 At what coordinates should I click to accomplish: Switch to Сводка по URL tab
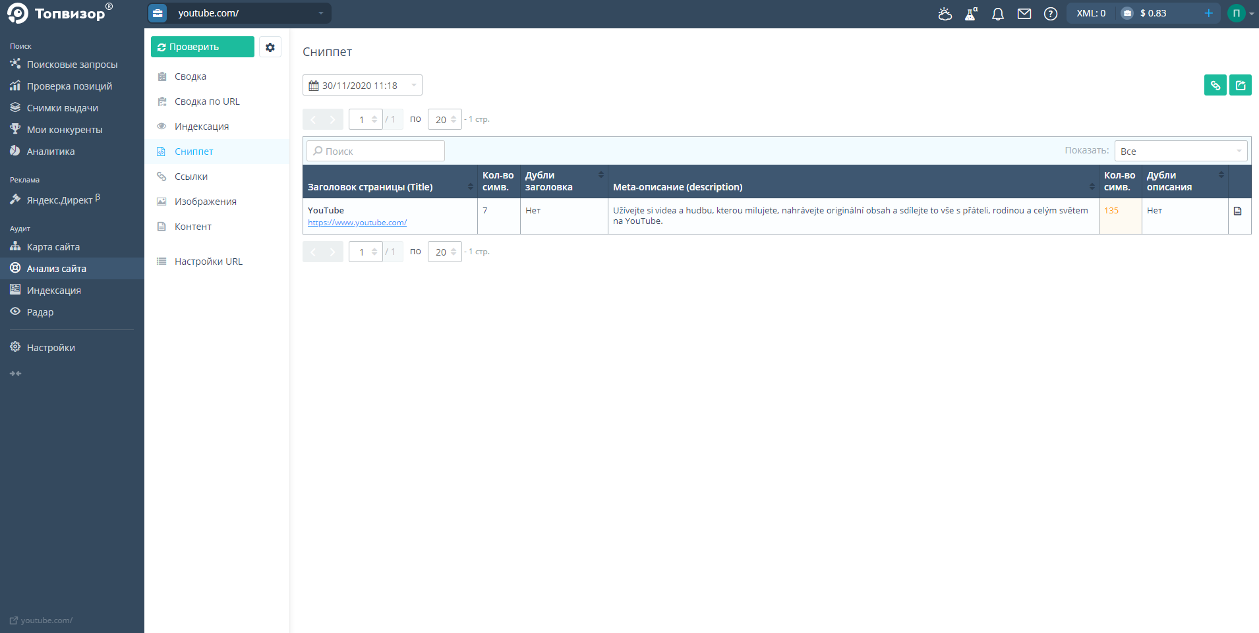pos(217,101)
